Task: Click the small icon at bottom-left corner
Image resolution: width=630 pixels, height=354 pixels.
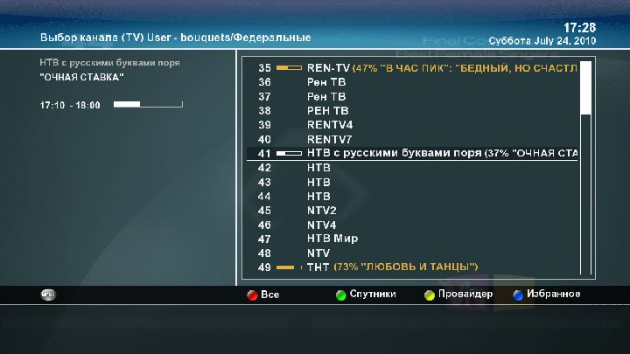Action: point(47,295)
